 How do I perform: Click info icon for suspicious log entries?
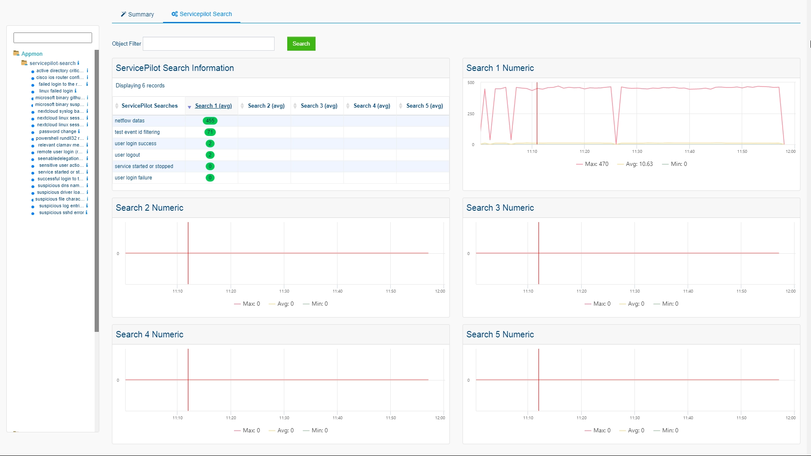pos(87,206)
